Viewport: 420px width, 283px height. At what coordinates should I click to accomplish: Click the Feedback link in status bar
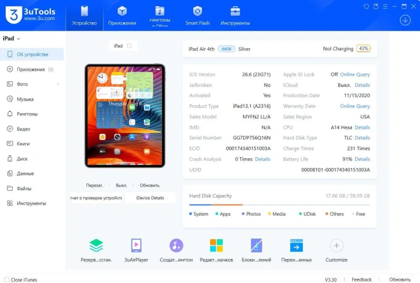(x=362, y=279)
